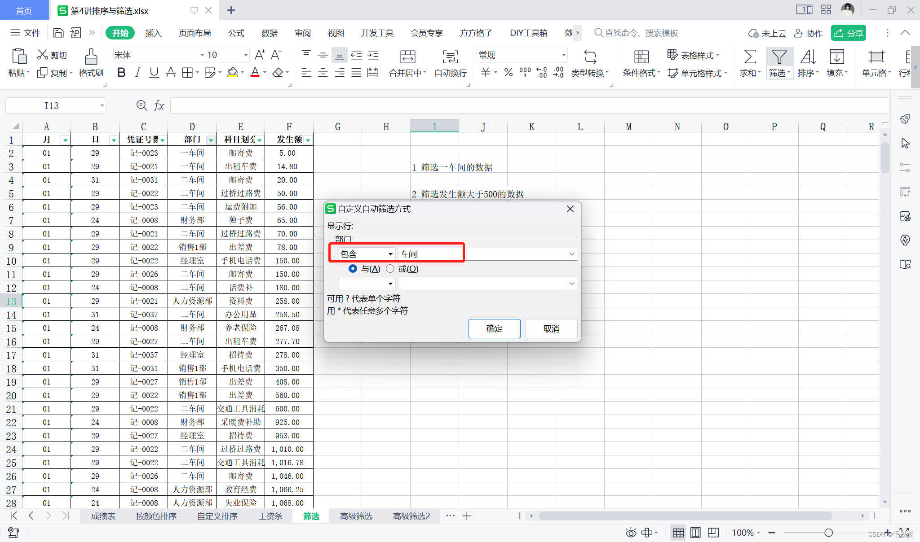Click the percent style icon
920x542 pixels.
(508, 72)
